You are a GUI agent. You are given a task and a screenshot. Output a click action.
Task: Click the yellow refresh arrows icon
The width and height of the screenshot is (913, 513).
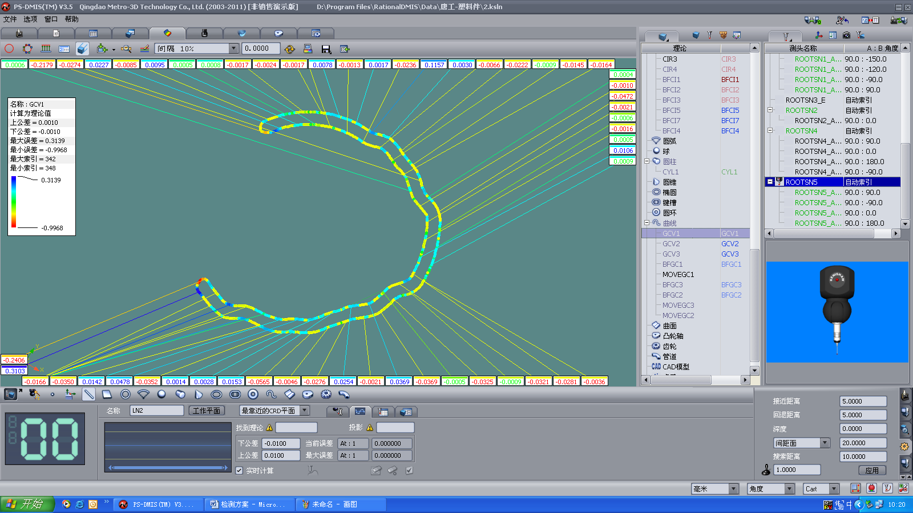tap(290, 49)
